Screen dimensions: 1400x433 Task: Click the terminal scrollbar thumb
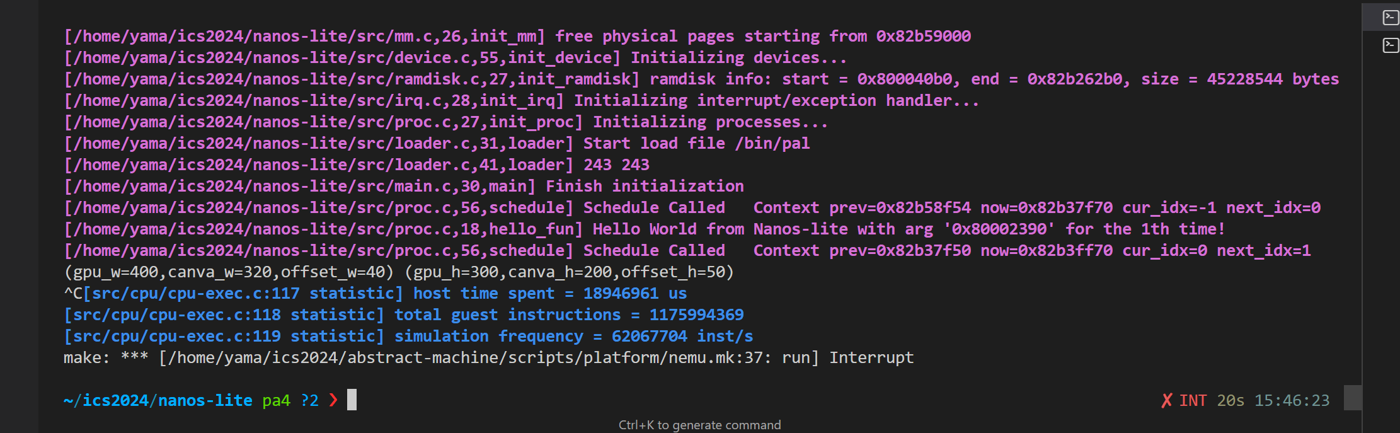click(x=1353, y=398)
